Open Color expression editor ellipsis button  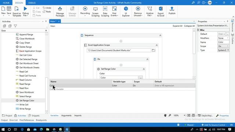pos(141,77)
